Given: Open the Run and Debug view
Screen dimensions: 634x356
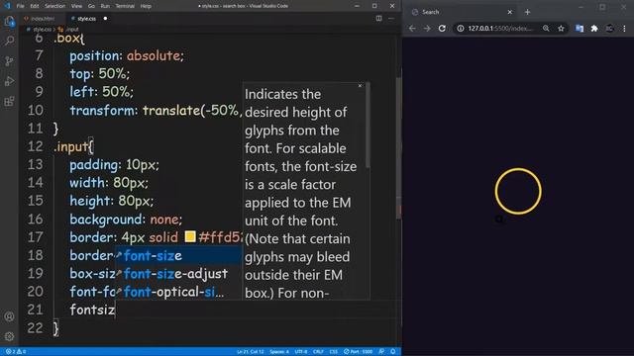Looking at the screenshot, I should click(x=9, y=81).
